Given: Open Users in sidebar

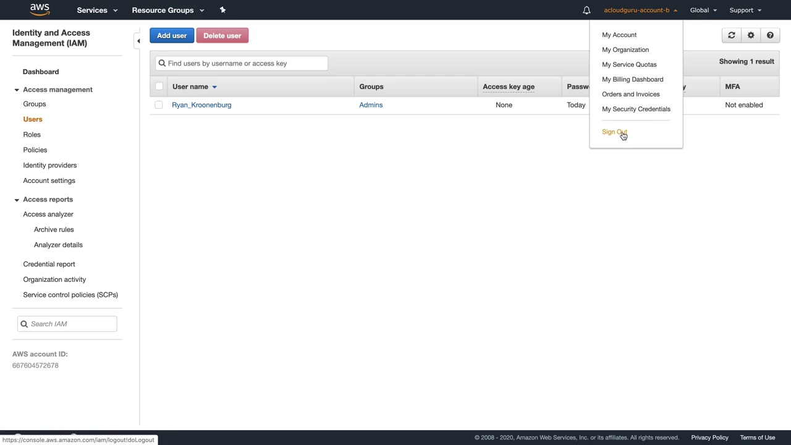Looking at the screenshot, I should (33, 119).
